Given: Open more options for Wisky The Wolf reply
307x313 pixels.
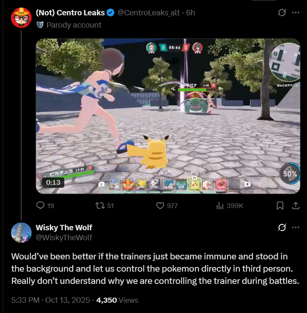Looking at the screenshot, I should click(x=296, y=228).
